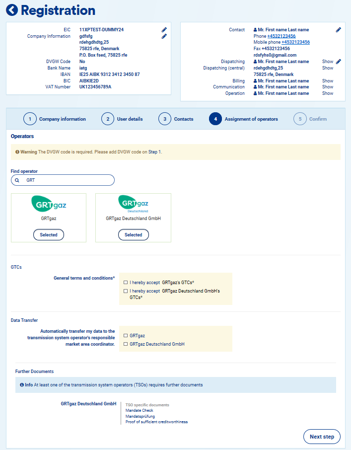The height and width of the screenshot is (450, 351).
Task: Open the Step 1 link in warning
Action: coord(154,152)
